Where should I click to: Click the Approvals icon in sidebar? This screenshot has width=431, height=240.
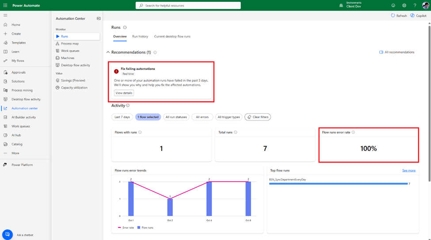pos(5,72)
